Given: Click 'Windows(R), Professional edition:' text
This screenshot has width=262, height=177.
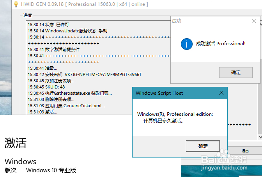Looking at the screenshot, I should [175, 114].
